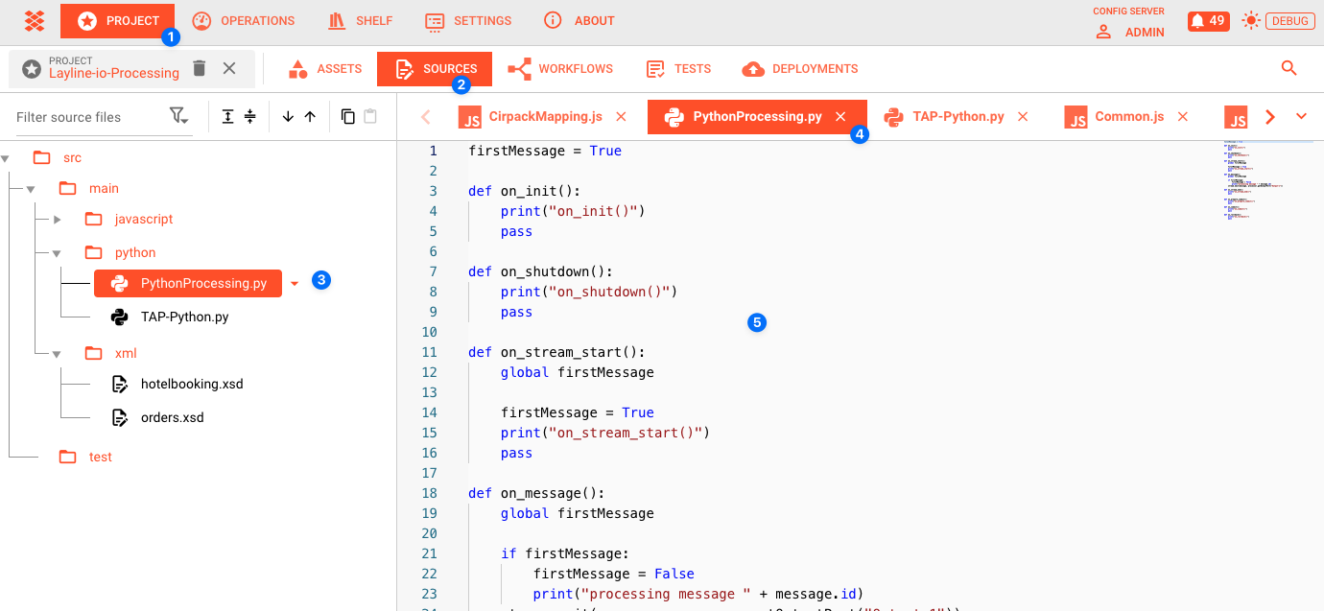The image size is (1324, 611).
Task: Collapse the xml folder in the tree
Action: pos(56,353)
